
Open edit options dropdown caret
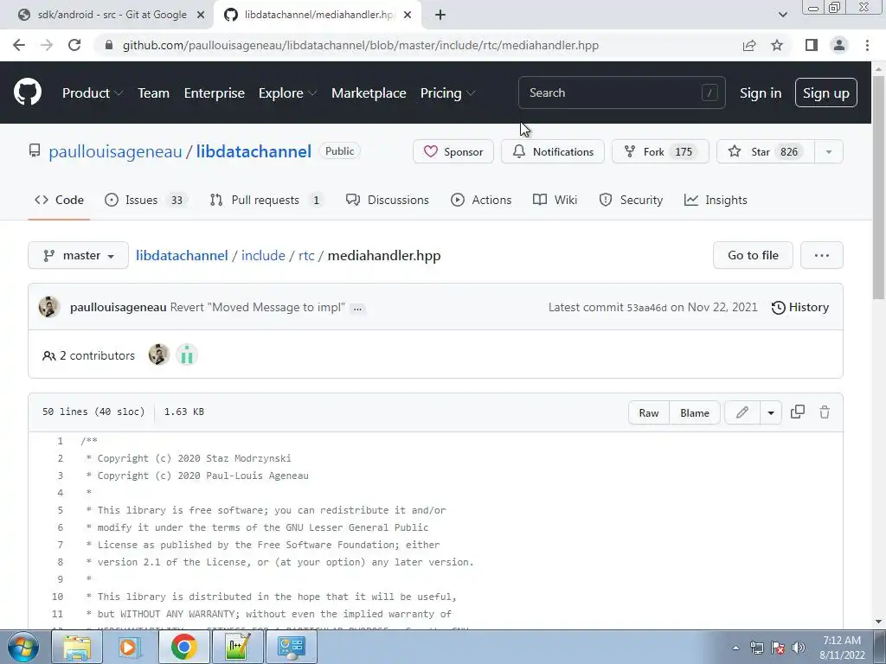coord(771,412)
